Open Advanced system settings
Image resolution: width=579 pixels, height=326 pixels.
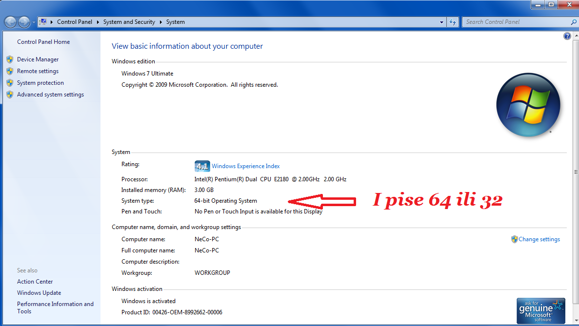pyautogui.click(x=50, y=95)
